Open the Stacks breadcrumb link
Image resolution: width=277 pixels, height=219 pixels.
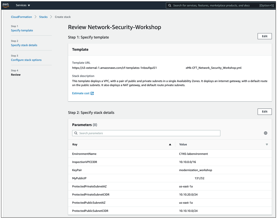tap(43, 17)
